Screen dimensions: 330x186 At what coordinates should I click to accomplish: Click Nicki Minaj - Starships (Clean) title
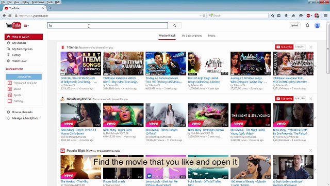click(x=206, y=130)
